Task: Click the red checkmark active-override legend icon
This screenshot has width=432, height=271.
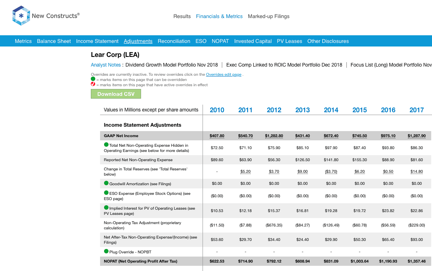Action: (x=93, y=84)
